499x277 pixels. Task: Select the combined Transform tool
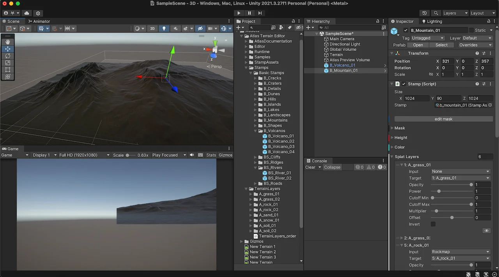click(8, 77)
